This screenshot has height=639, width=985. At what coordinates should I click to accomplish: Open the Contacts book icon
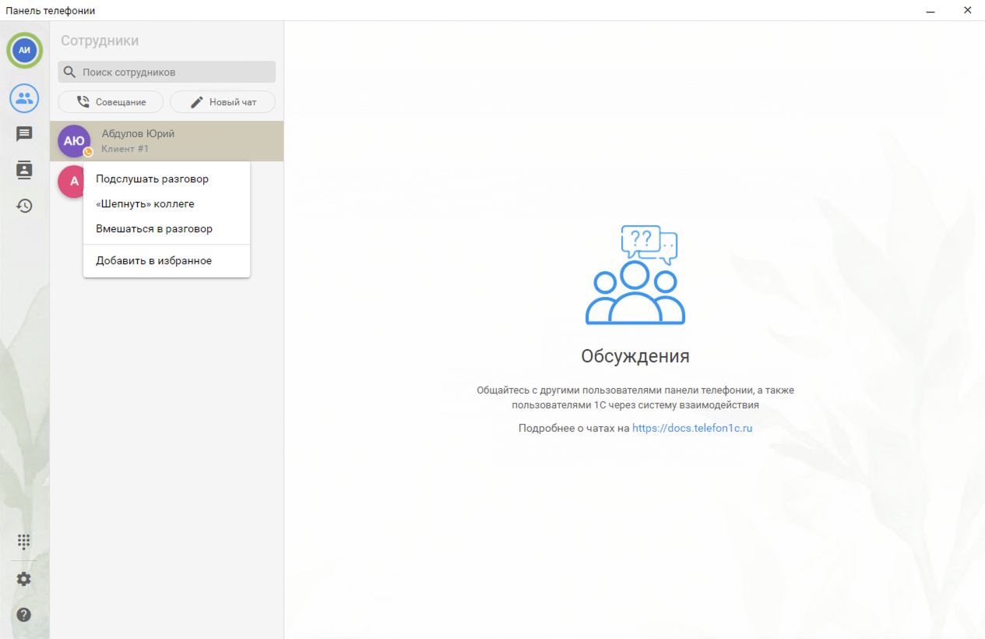24,170
